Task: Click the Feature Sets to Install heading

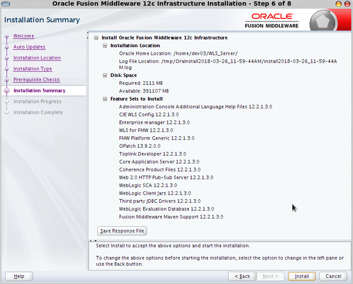Action: [137, 99]
